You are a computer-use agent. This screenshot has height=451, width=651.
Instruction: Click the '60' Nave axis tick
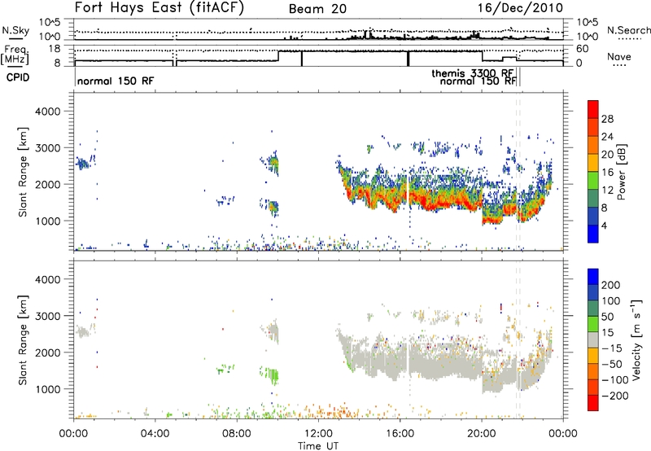point(583,49)
